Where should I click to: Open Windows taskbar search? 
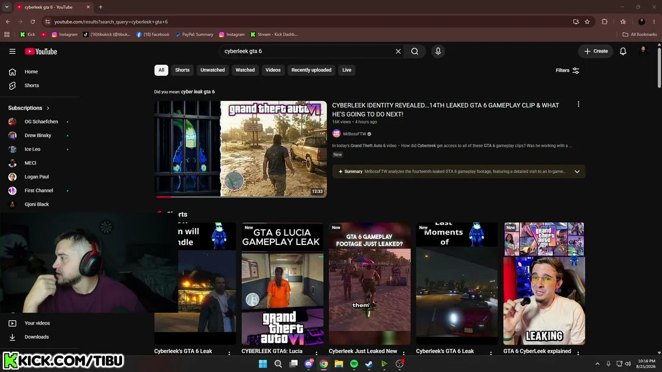click(278, 364)
